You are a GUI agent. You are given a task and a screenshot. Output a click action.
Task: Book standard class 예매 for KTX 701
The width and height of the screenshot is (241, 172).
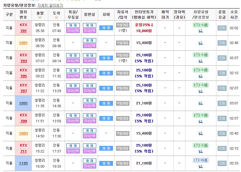90,25
